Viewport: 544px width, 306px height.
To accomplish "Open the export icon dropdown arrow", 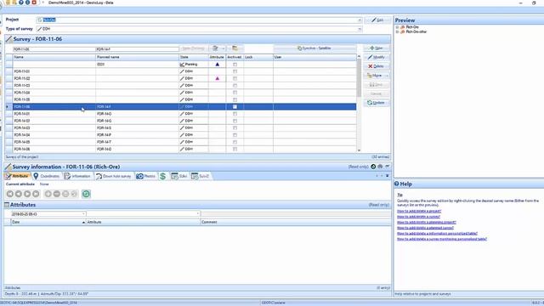I will click(x=223, y=48).
